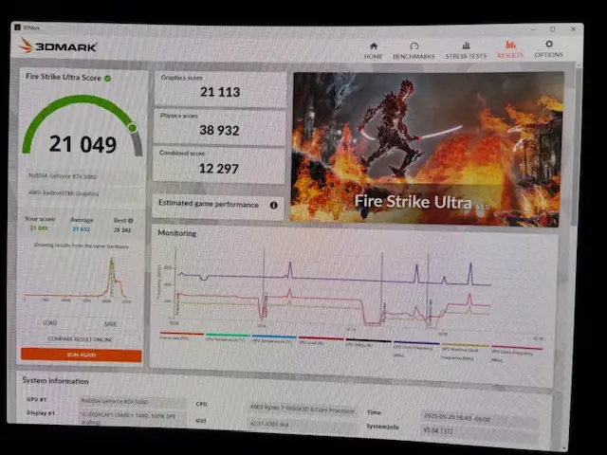
Task: Click the AMD Radeon(TM) Graphics label
Action: coord(64,192)
